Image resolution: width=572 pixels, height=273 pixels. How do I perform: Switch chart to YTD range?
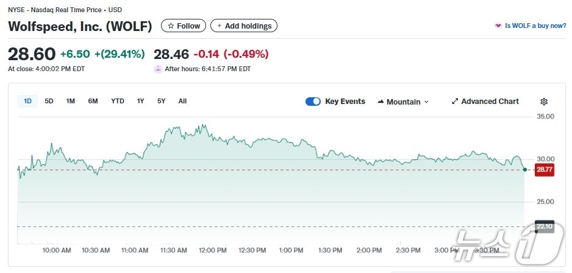117,101
